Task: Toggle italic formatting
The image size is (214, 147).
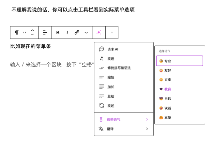Action: (67, 33)
